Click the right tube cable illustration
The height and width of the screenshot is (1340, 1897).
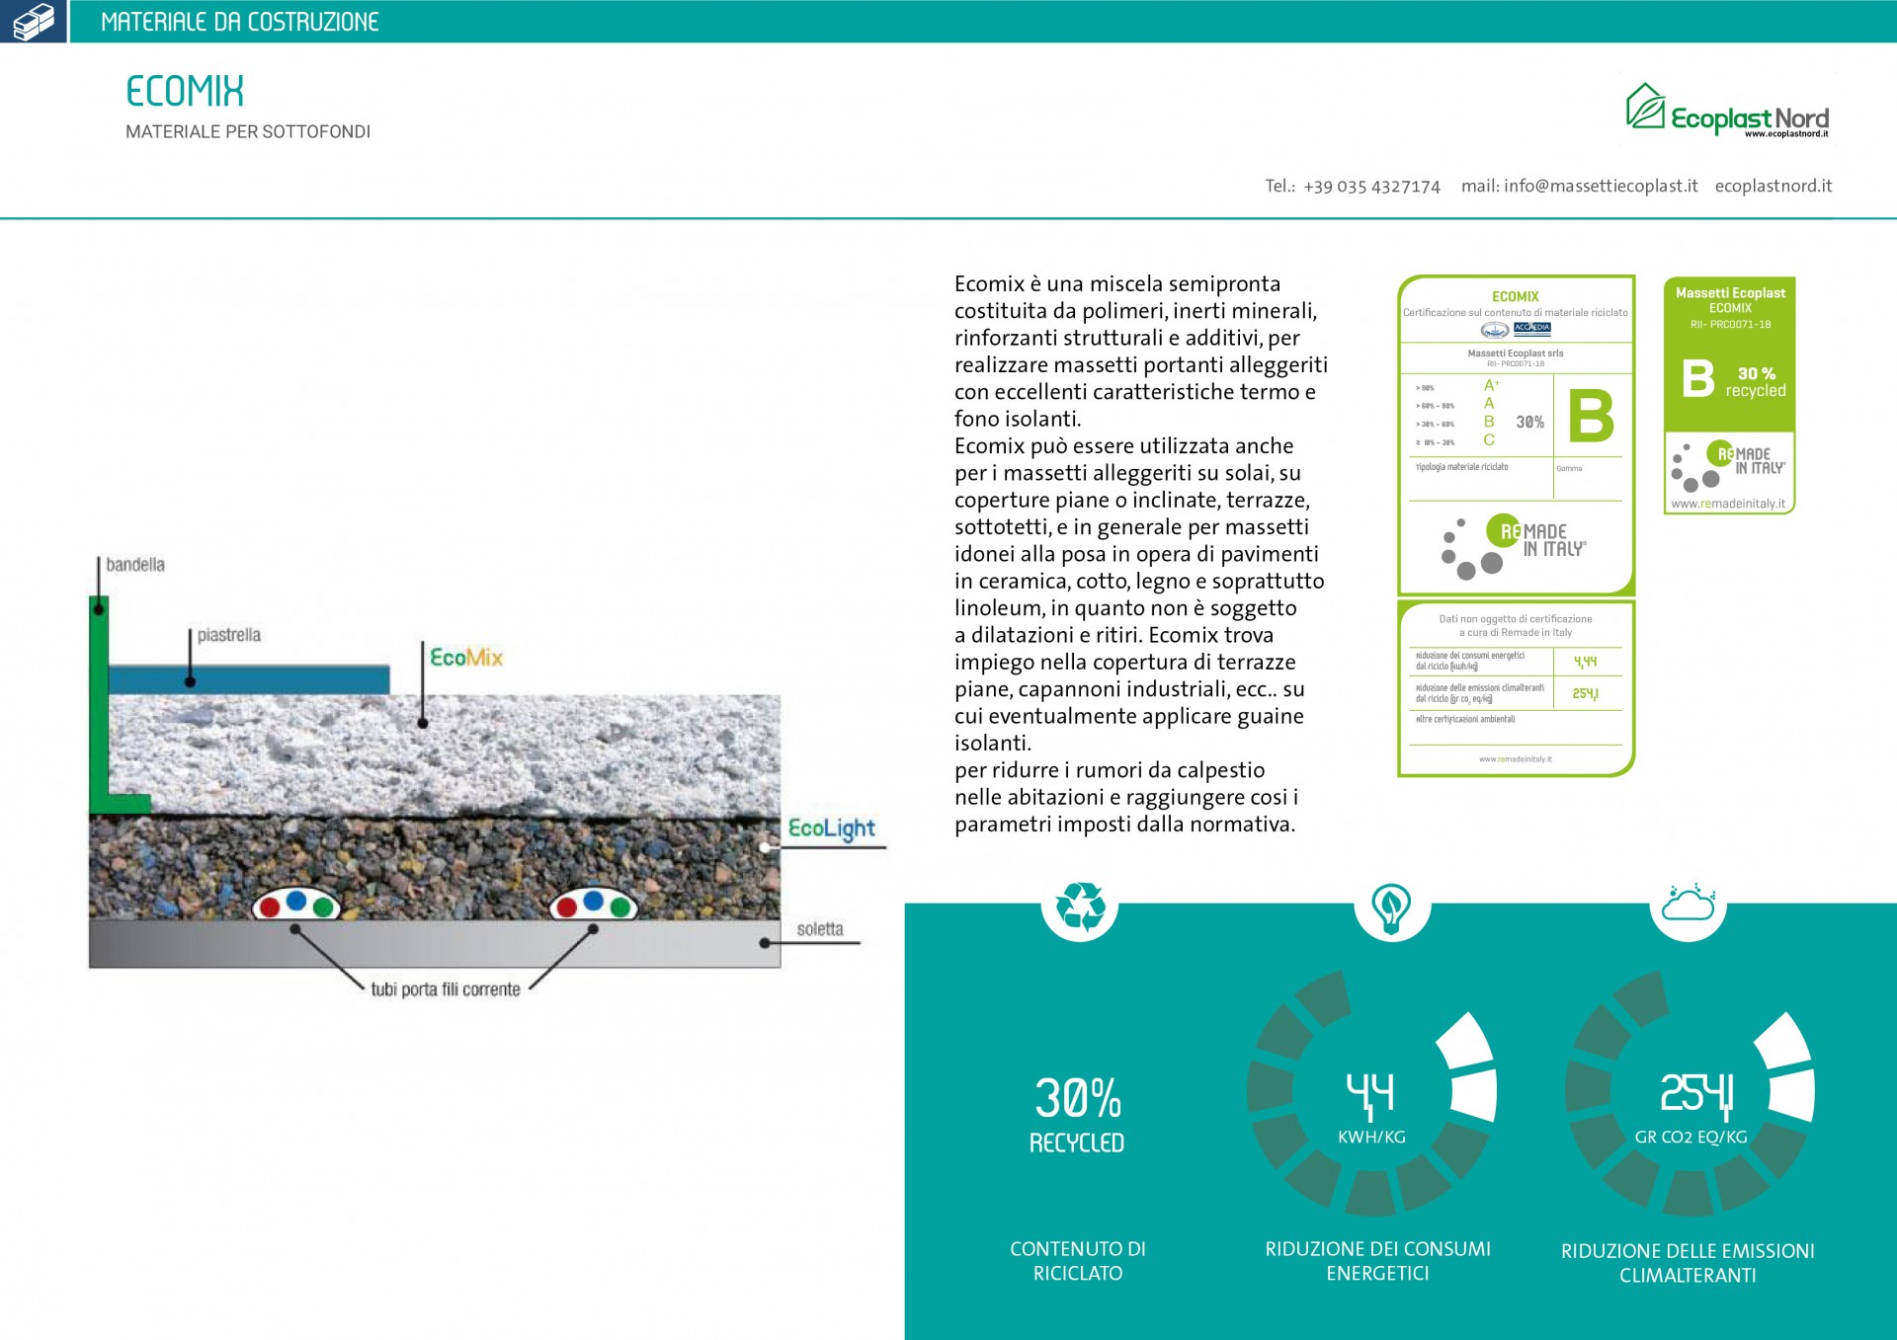click(x=593, y=904)
